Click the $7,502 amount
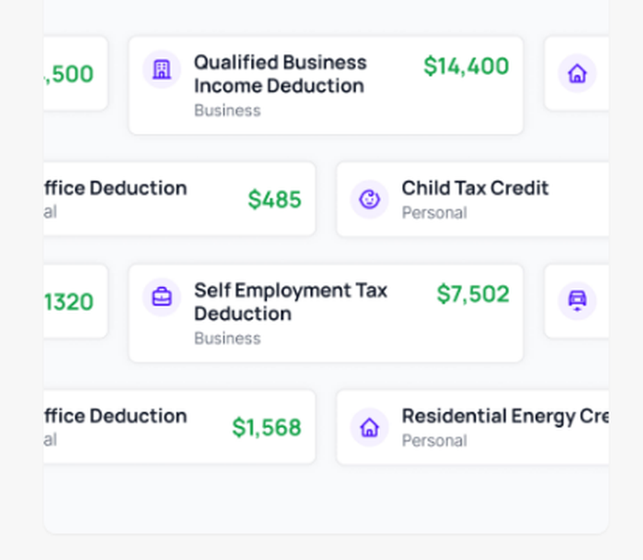The image size is (643, 560). (473, 294)
